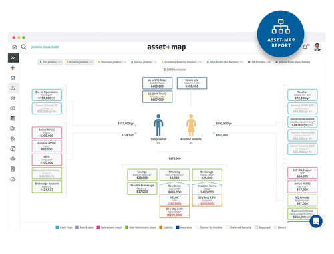Toggle the John Smith (Biz Partner) chip
Image resolution: width=334 pixels, height=254 pixels.
click(225, 62)
